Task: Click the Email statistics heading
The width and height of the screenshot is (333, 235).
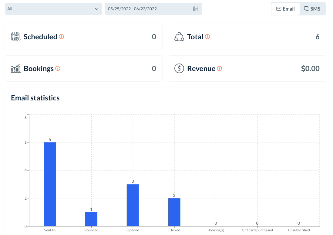Action: click(35, 98)
